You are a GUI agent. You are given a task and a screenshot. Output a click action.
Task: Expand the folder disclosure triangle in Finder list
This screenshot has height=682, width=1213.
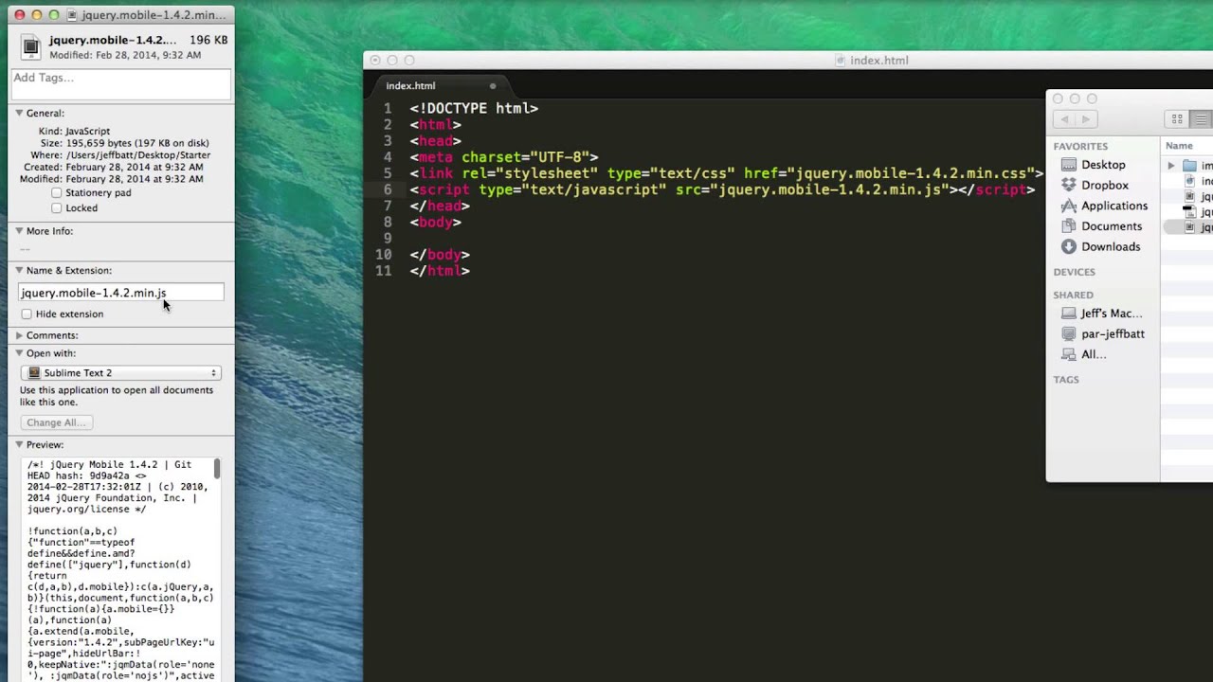(1171, 166)
